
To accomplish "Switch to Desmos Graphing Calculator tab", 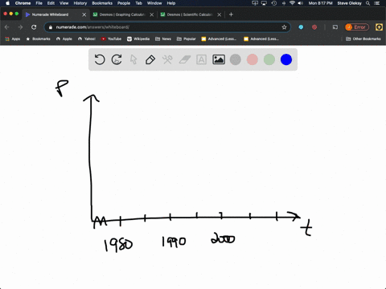I will [x=122, y=14].
